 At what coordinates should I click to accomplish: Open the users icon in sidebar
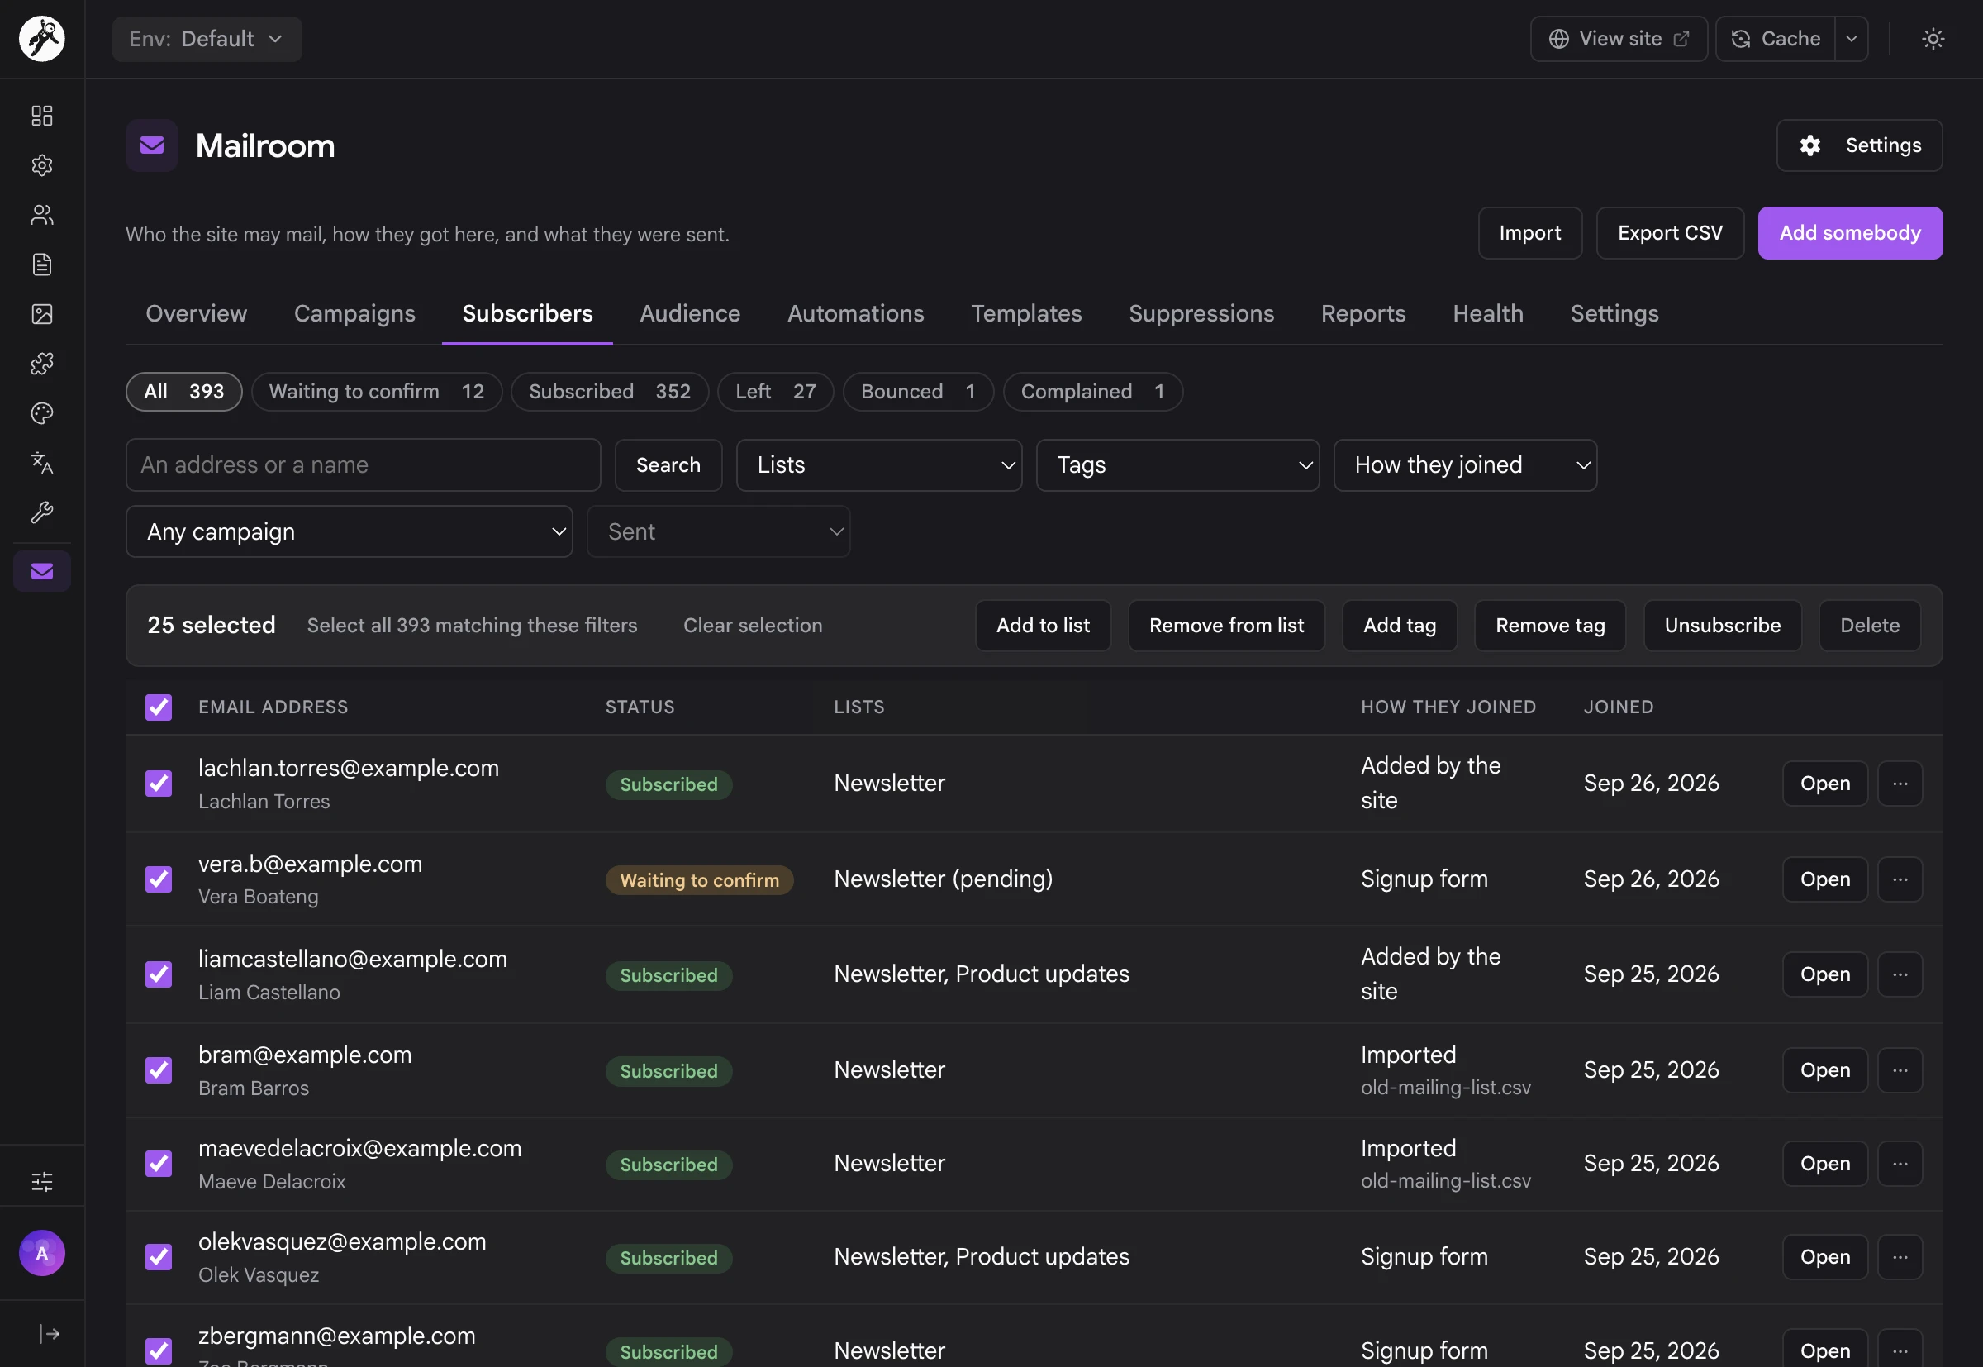(42, 215)
